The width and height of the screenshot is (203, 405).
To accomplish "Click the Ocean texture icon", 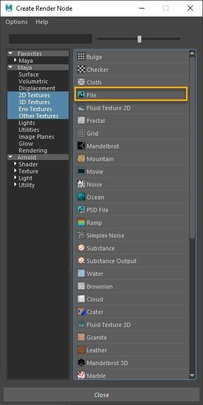I will [81, 197].
